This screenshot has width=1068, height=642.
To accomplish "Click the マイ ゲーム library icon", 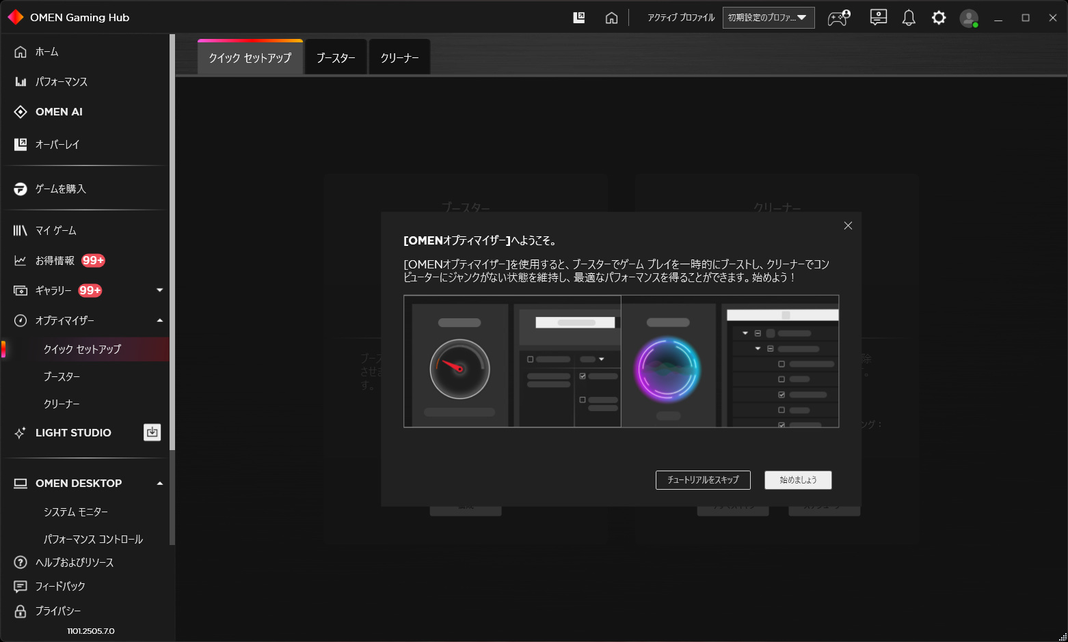I will tap(21, 231).
